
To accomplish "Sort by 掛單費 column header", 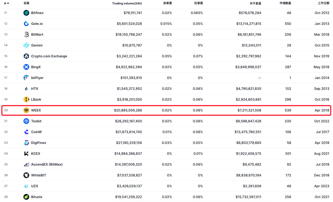I will 168,3.
